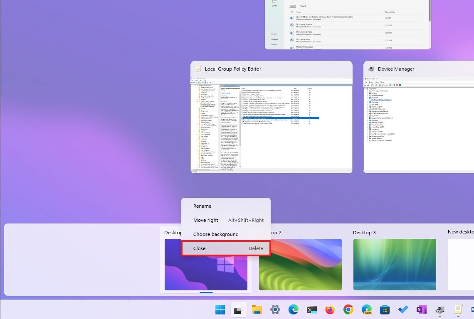Click the Scan for hardware changes icon
474x319 pixels.
coord(400,85)
